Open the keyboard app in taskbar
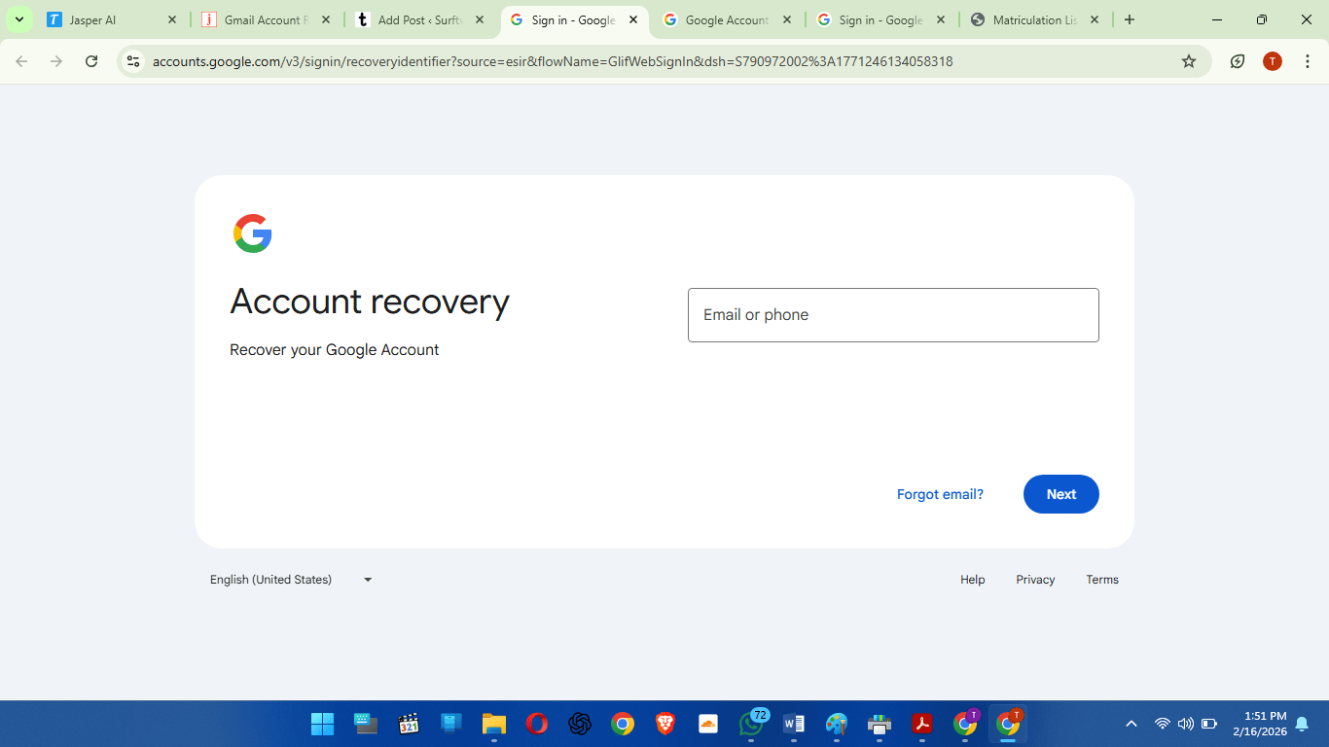1329x747 pixels. [x=366, y=724]
